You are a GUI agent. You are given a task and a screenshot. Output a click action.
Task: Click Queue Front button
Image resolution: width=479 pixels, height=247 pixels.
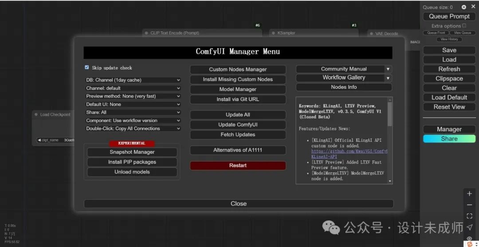coord(436,33)
